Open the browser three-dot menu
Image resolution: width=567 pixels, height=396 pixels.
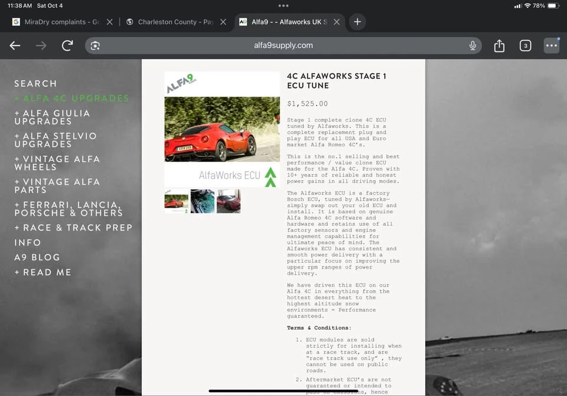551,45
